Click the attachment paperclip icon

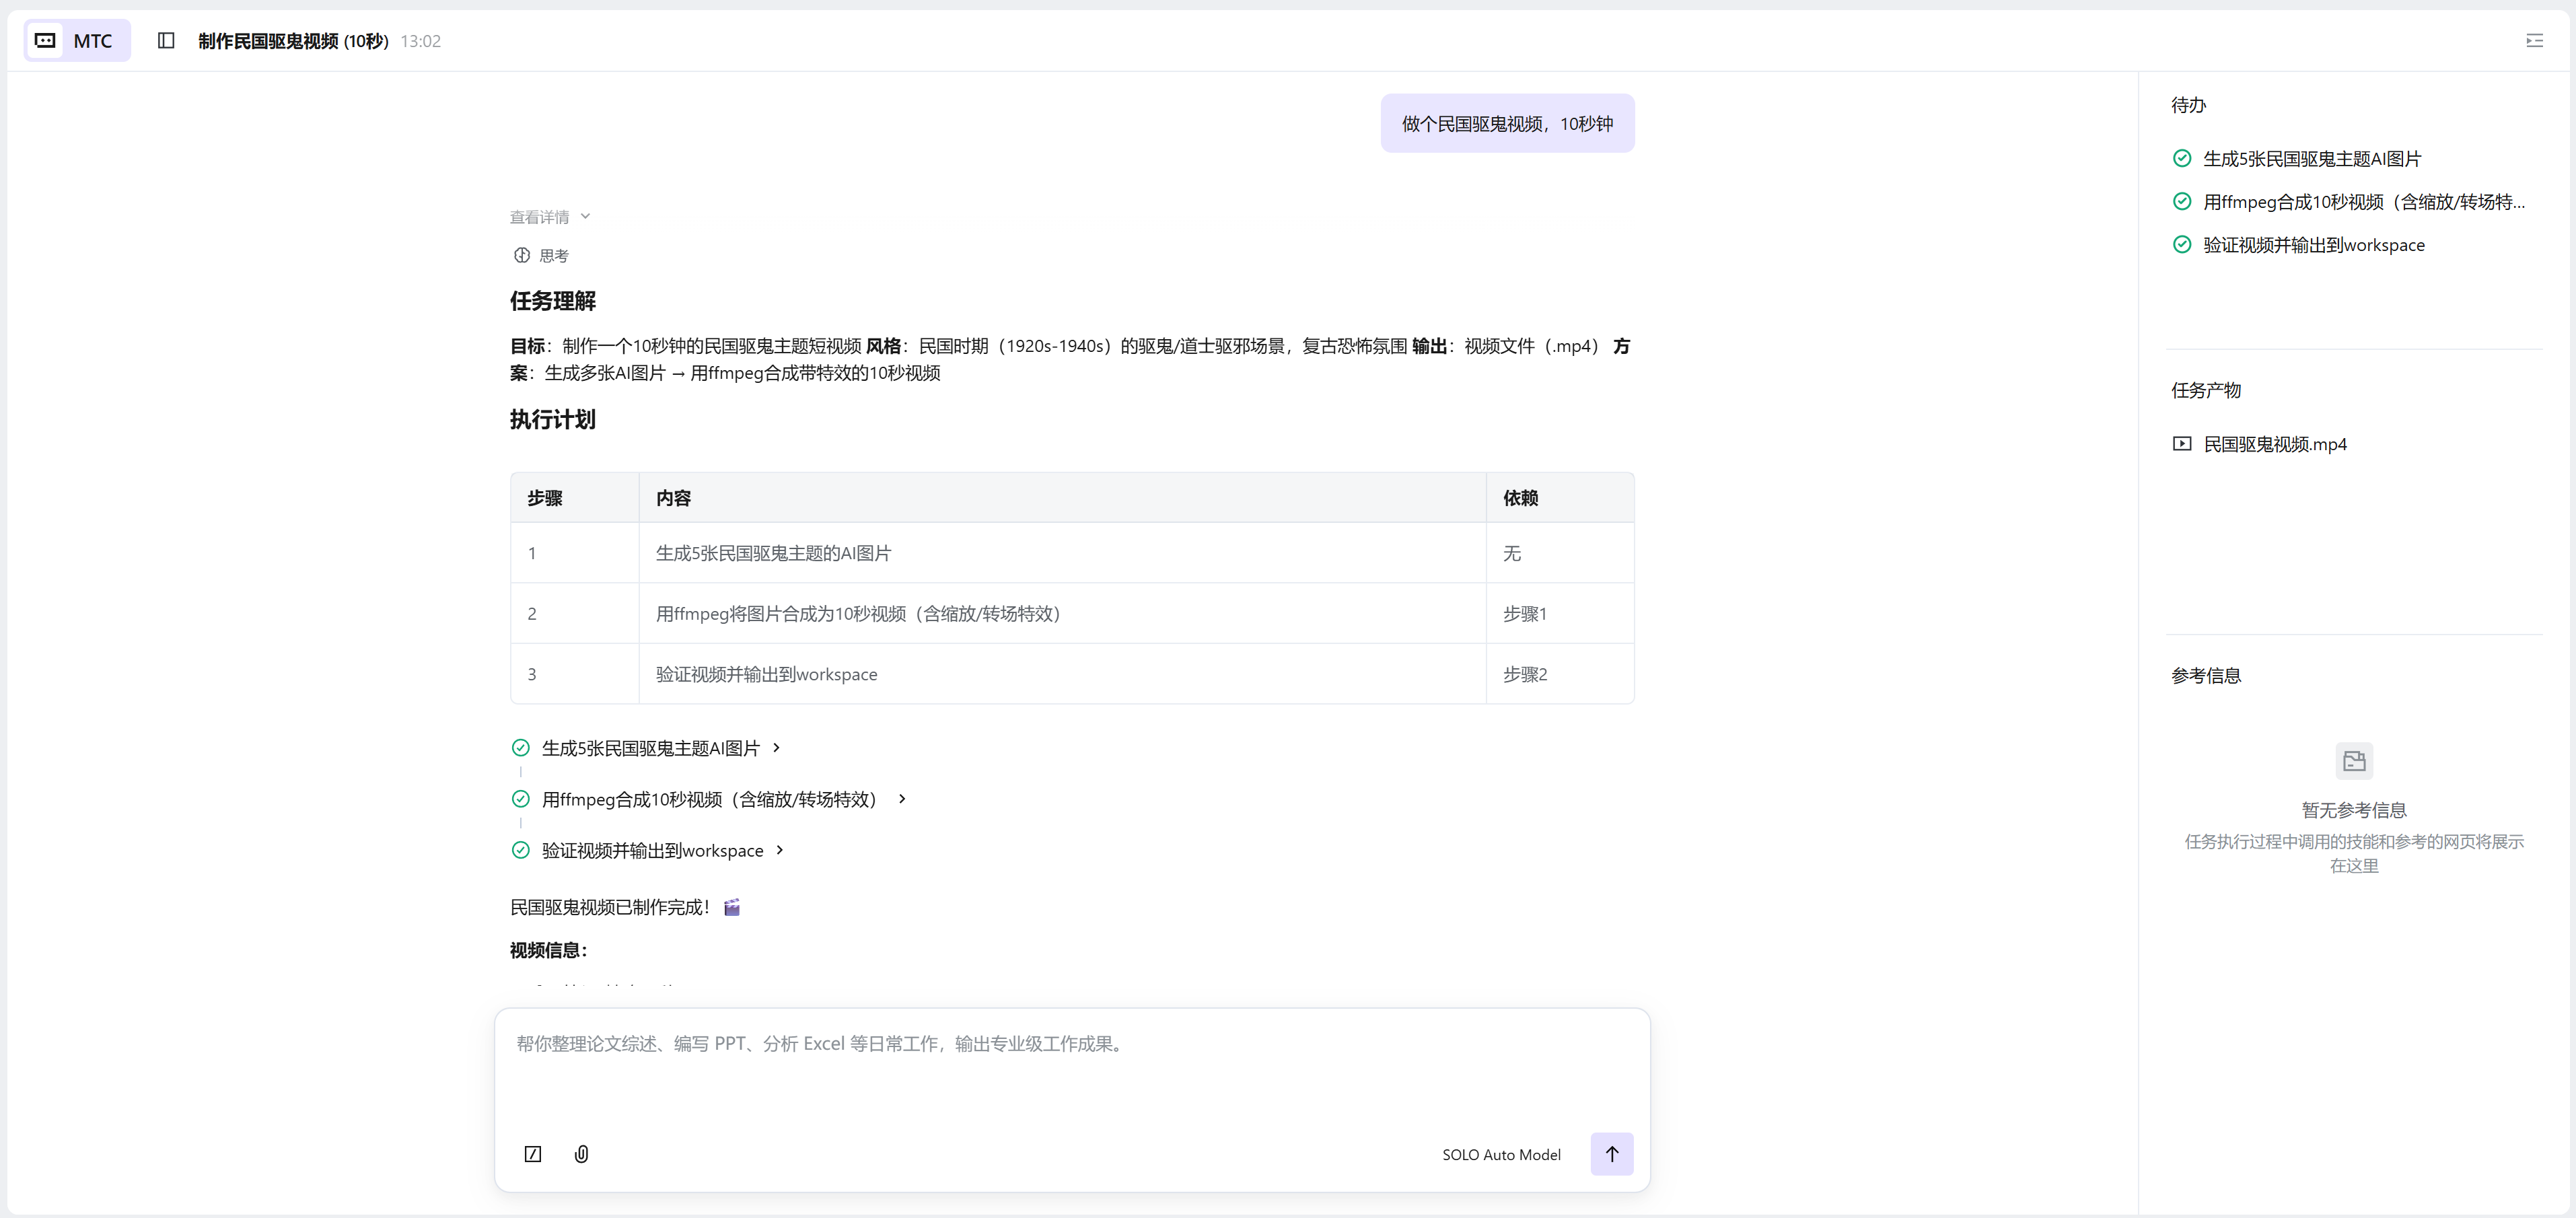click(581, 1154)
